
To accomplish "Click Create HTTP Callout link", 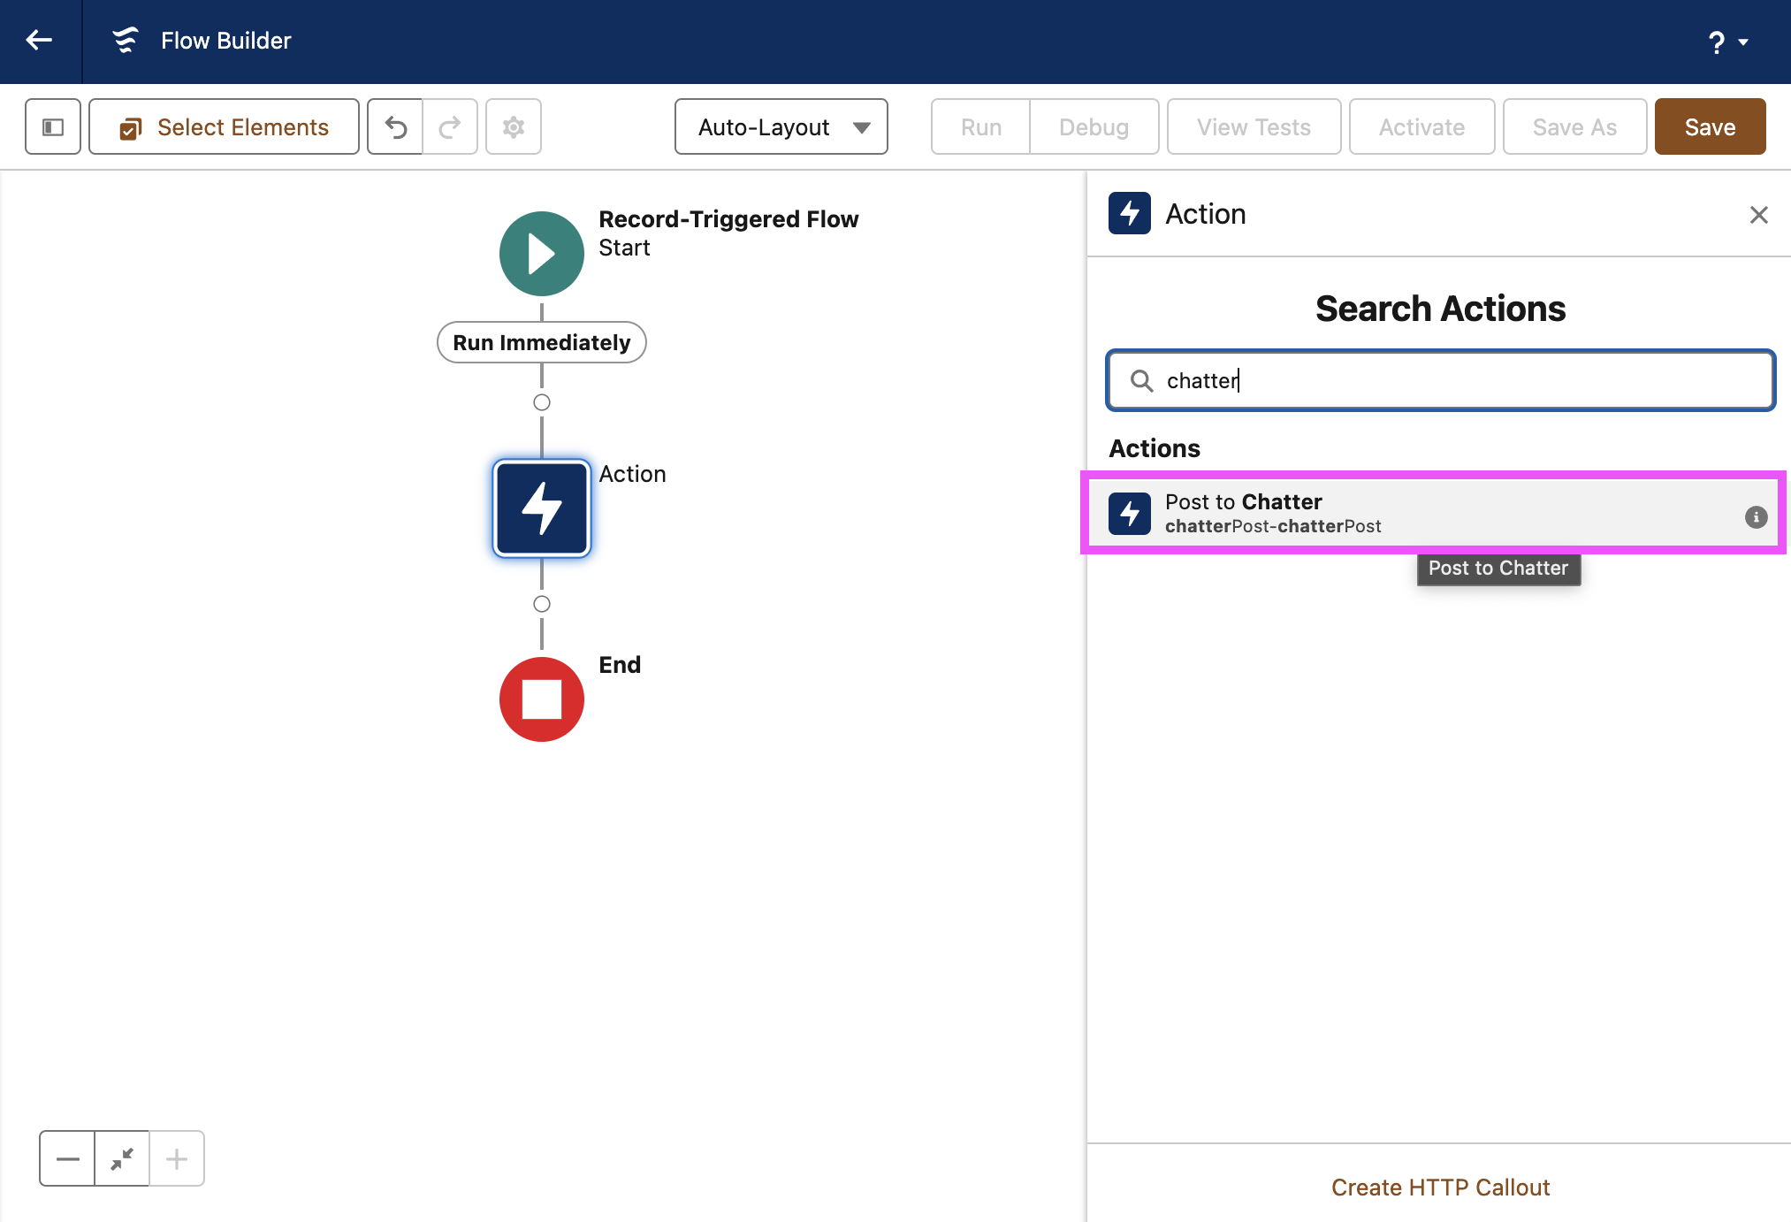I will click(x=1440, y=1187).
